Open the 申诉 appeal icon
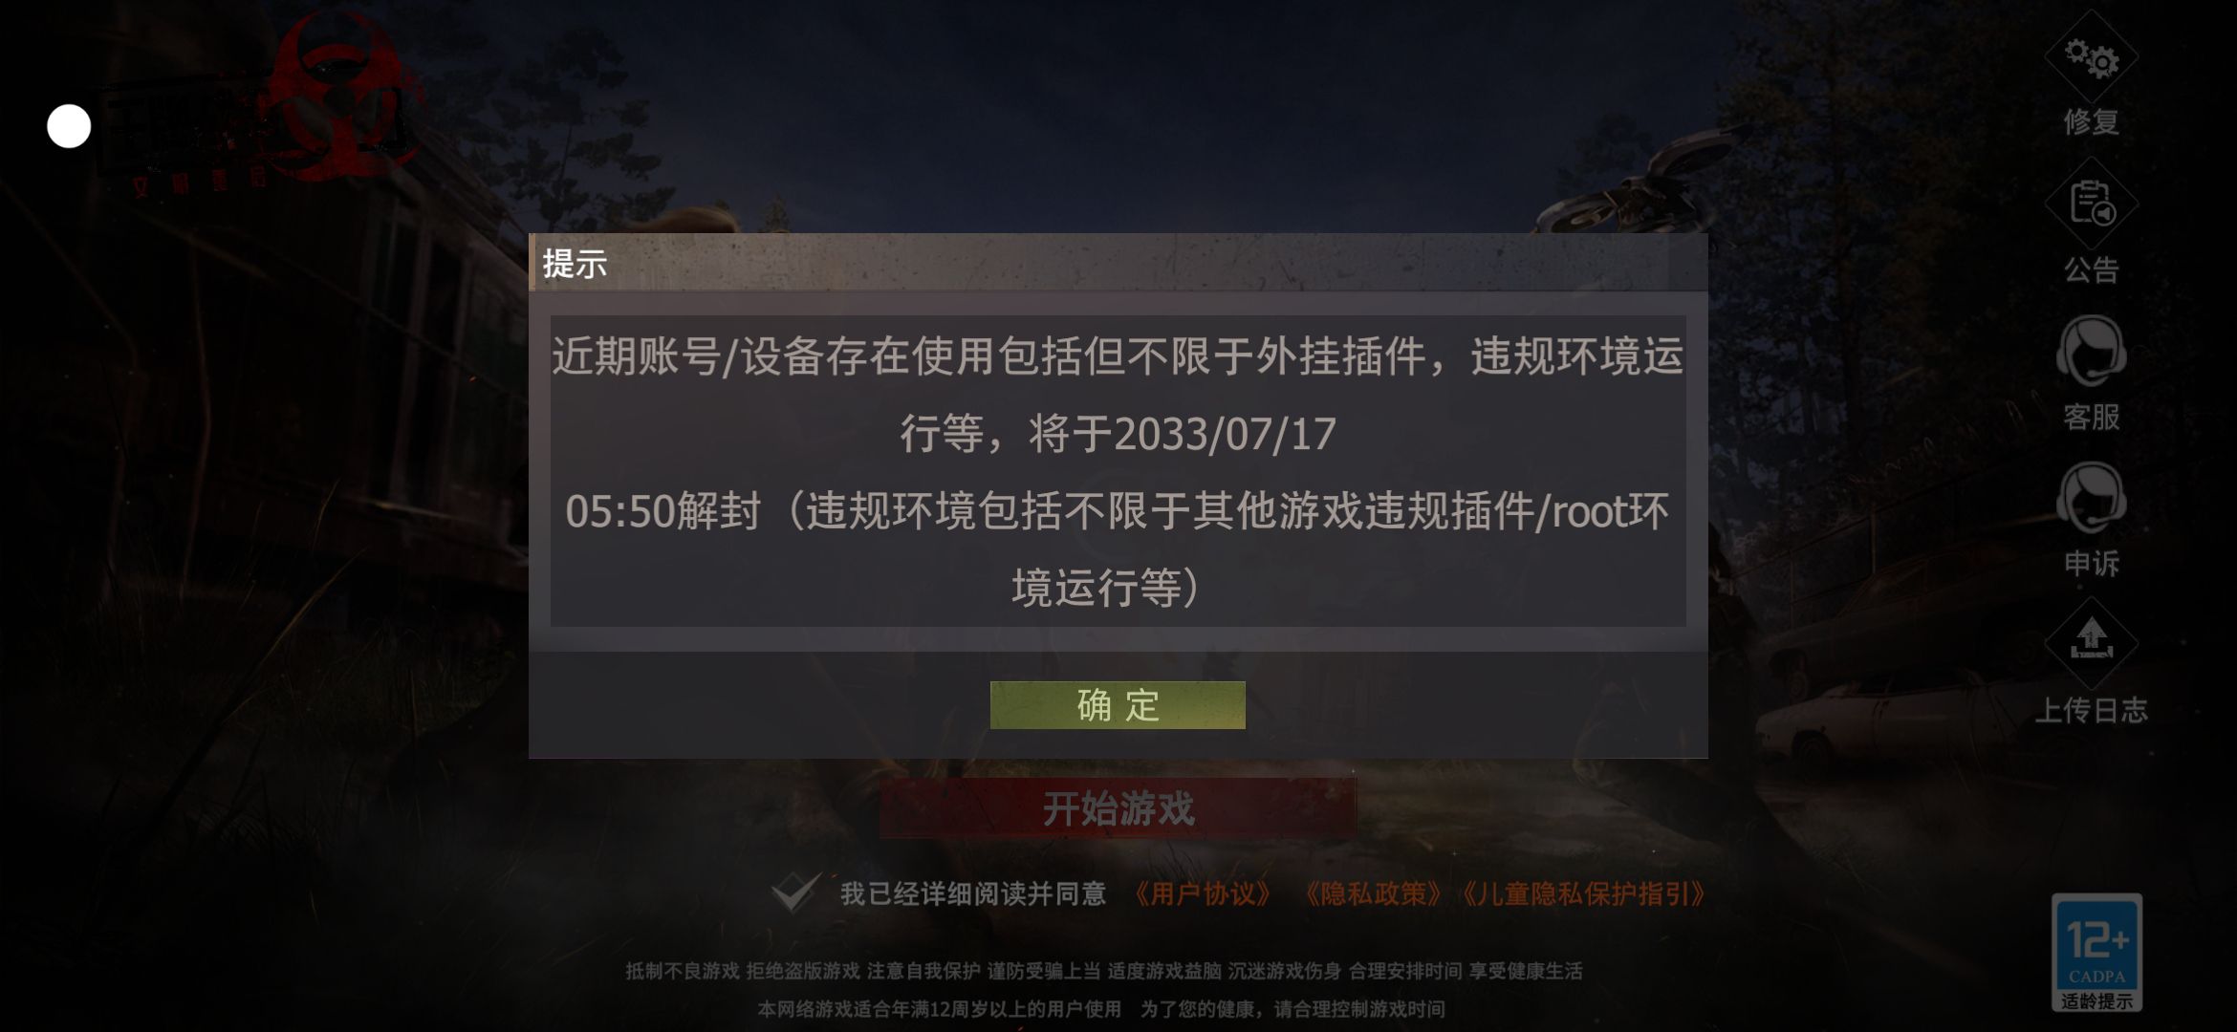2237x1032 pixels. point(2091,498)
